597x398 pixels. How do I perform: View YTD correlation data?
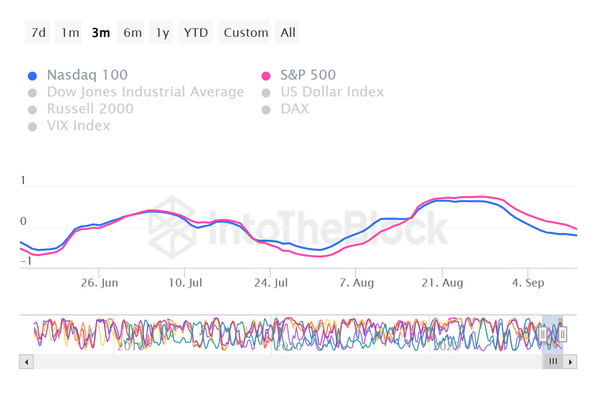pyautogui.click(x=196, y=32)
